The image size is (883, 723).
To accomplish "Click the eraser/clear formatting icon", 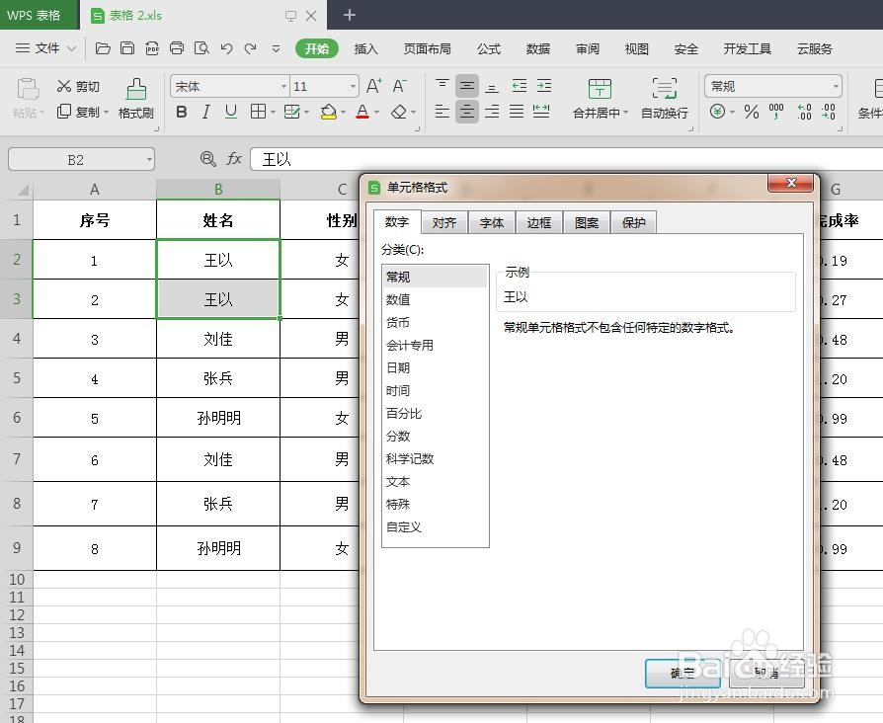I will coord(398,112).
